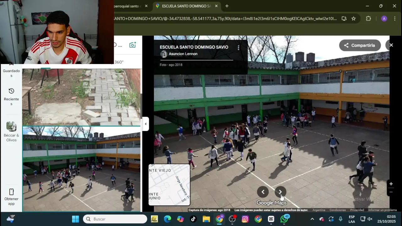Click Informar un problema in the footer
This screenshot has height=226, width=402.
[x=383, y=210]
